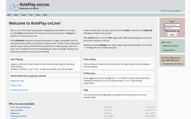
Task: Click the green on link
Action: (129, 81)
